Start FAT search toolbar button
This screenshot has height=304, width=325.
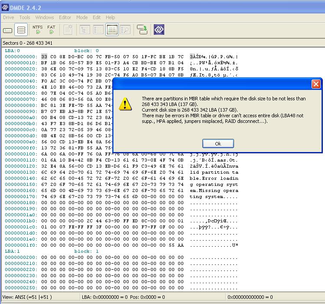pos(51,30)
